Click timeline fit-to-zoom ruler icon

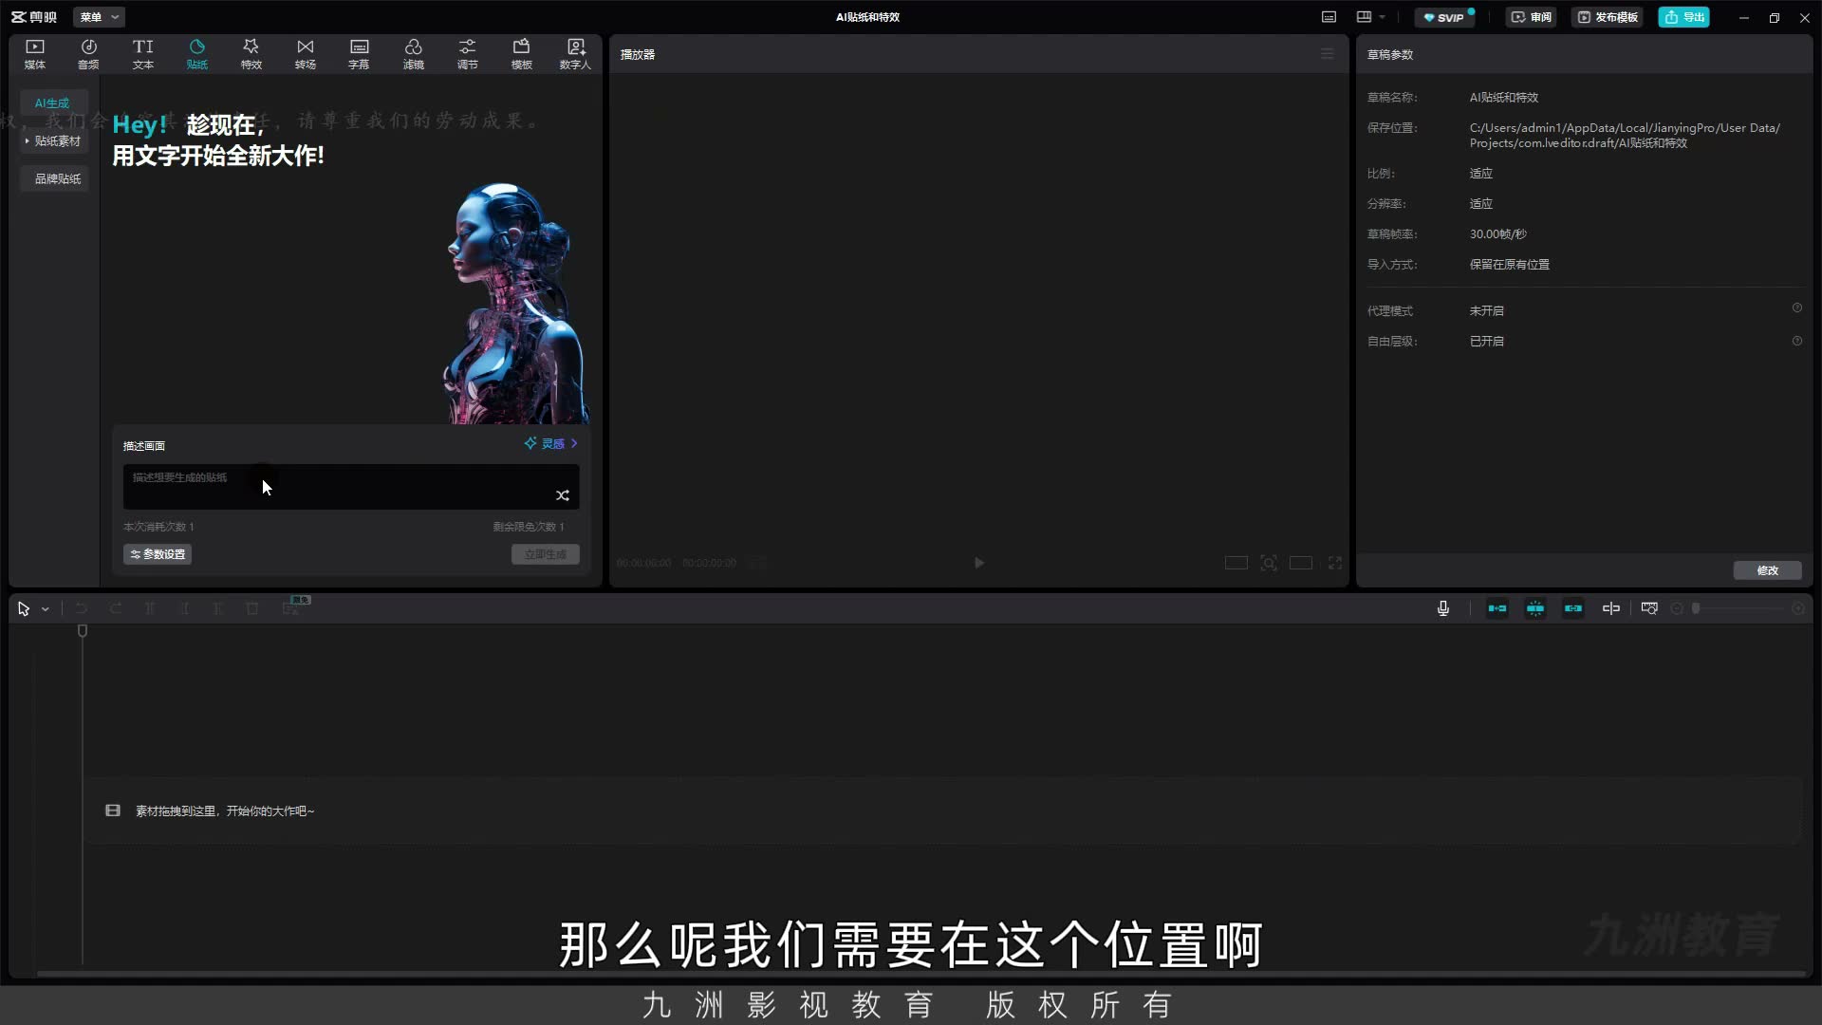pos(1649,608)
